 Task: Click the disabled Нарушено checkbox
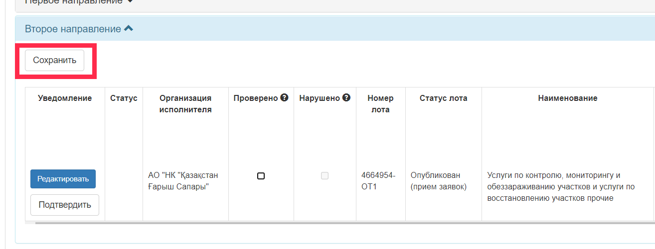point(325,176)
